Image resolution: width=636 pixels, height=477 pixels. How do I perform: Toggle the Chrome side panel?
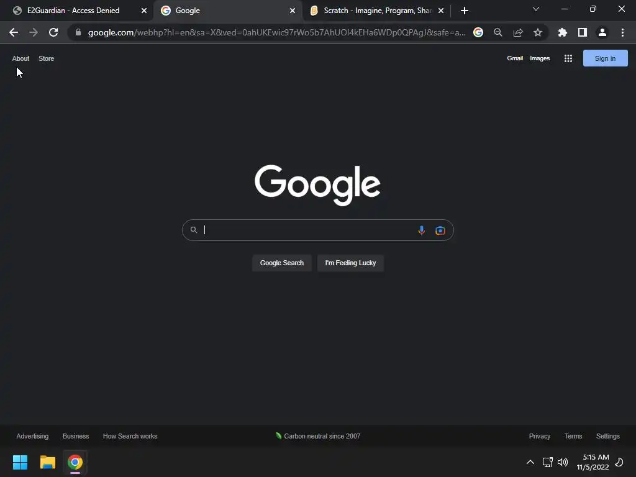click(583, 32)
